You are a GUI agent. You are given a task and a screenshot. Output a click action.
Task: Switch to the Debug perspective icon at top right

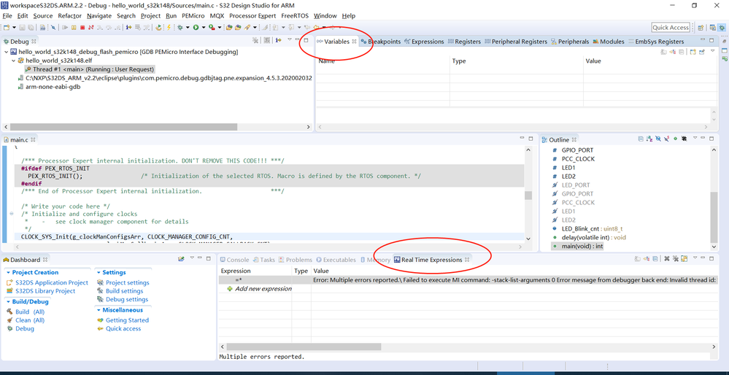[722, 28]
